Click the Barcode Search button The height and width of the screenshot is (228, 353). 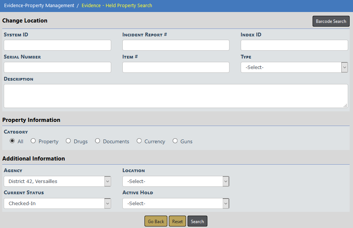331,21
